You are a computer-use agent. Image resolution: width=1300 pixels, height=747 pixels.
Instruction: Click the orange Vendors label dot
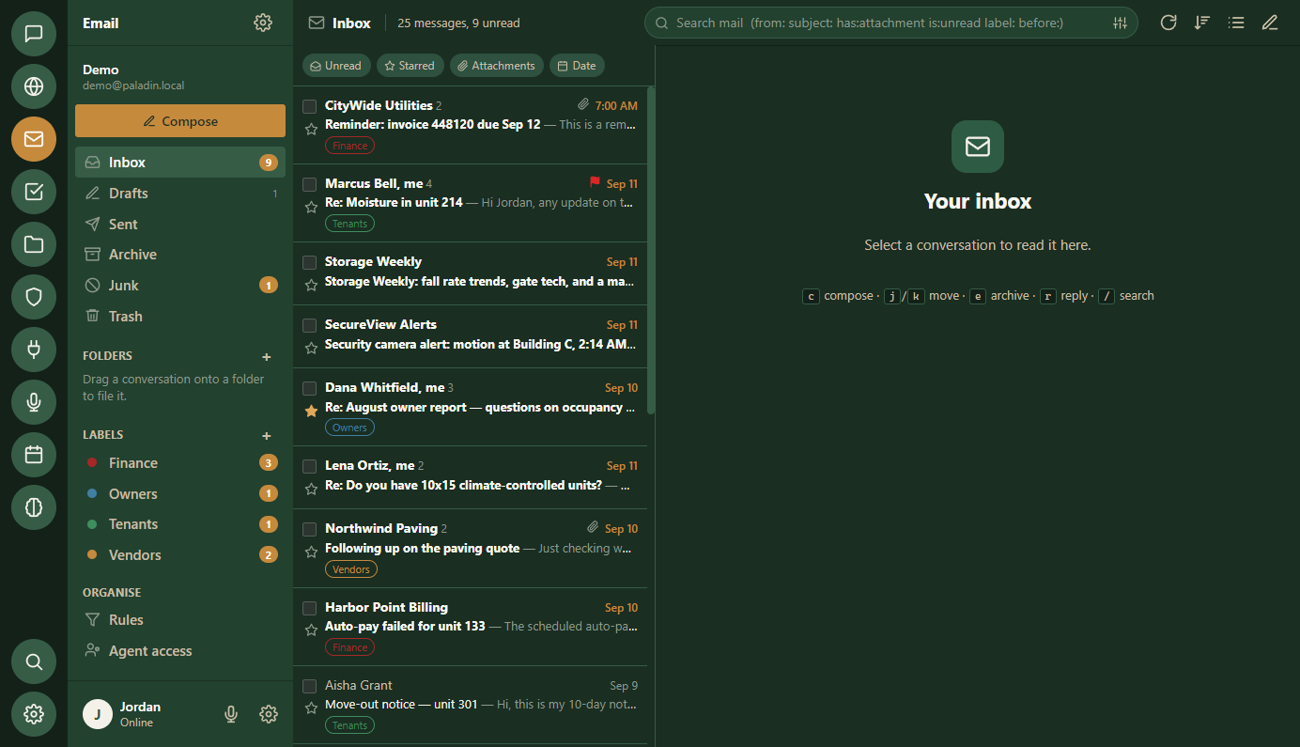point(92,555)
